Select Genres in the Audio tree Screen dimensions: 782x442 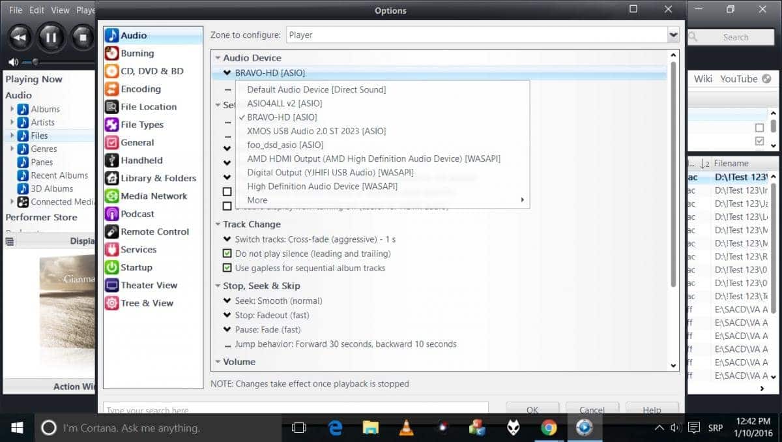[x=44, y=149]
